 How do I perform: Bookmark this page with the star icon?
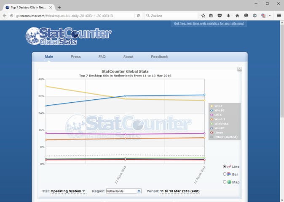coord(203,16)
